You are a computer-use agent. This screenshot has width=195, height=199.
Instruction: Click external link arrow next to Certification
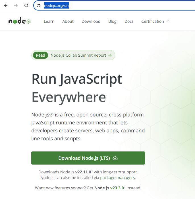coord(168,21)
